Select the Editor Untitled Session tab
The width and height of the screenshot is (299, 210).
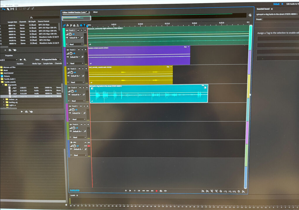pos(75,12)
